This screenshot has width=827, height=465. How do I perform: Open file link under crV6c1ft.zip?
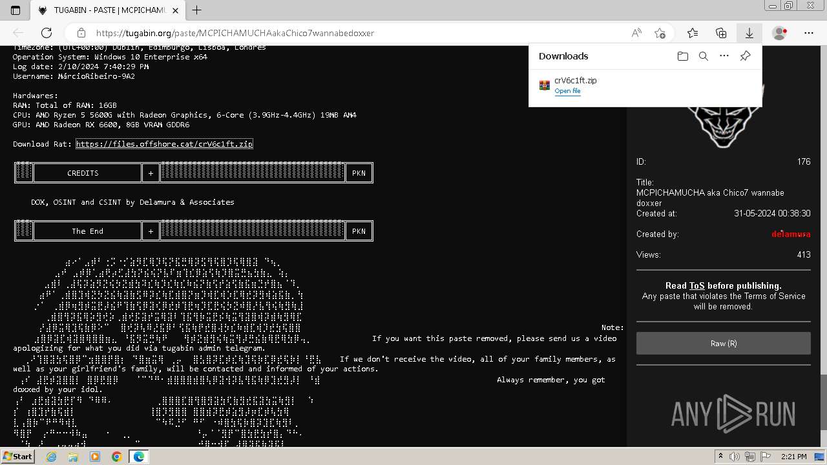567,91
